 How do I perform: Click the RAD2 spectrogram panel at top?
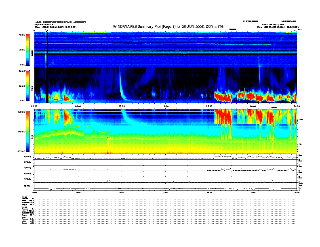[x=165, y=50]
